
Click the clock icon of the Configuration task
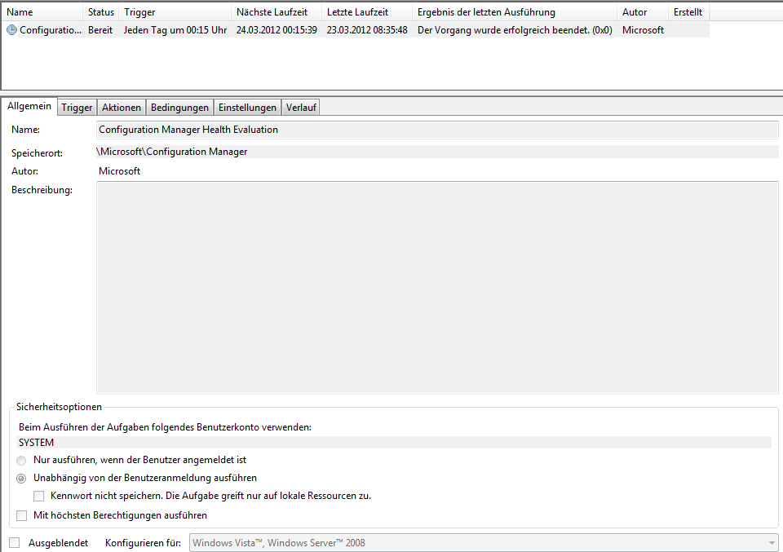pos(11,30)
